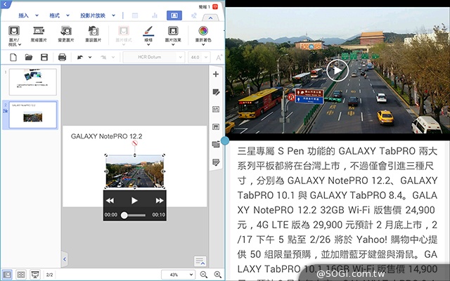
Task: Click the 重設圖片 reset picture icon
Action: click(94, 31)
